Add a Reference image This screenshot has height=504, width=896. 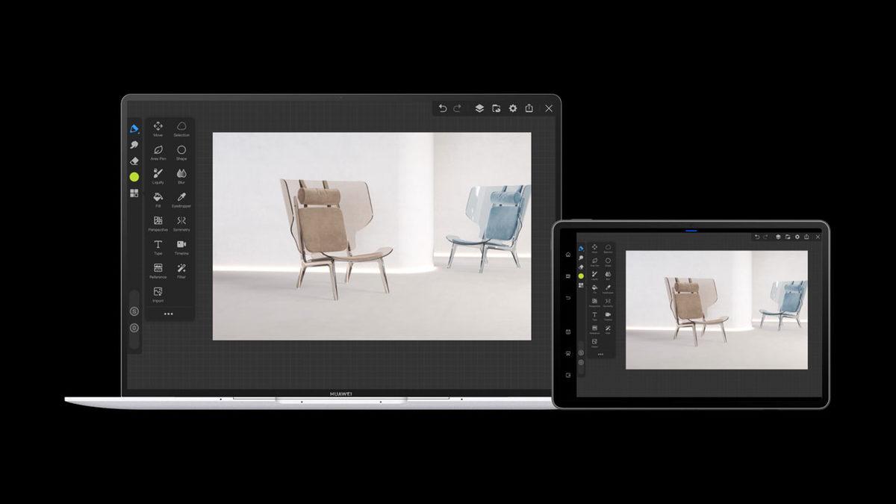[x=156, y=267]
